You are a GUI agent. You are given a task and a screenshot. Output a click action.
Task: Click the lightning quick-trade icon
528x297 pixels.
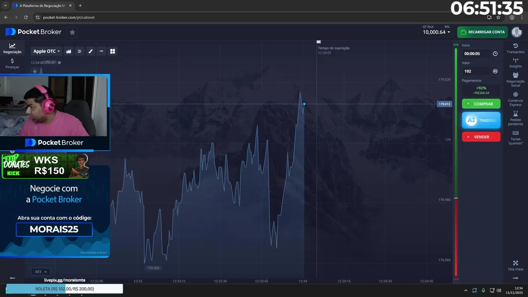point(35,71)
